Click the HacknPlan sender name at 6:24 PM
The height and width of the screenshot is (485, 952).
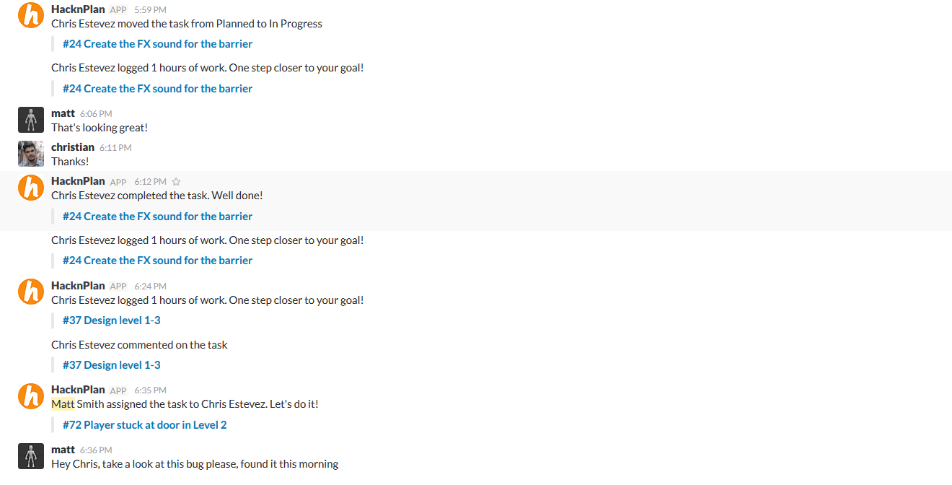point(78,286)
